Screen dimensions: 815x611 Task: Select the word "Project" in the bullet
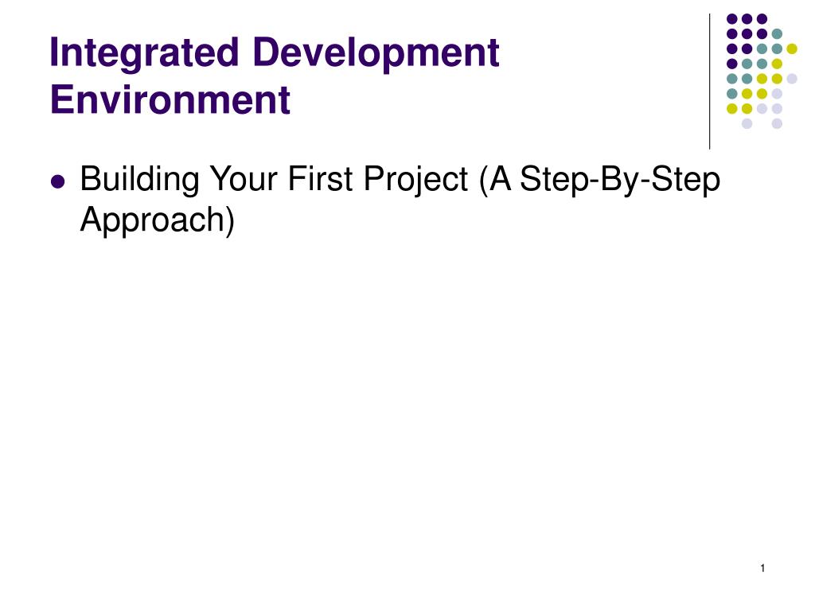click(x=415, y=181)
